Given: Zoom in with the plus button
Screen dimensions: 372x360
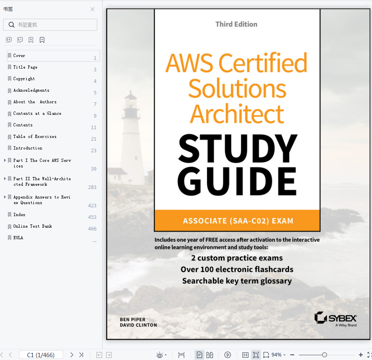Looking at the screenshot, I should pyautogui.click(x=360, y=355).
